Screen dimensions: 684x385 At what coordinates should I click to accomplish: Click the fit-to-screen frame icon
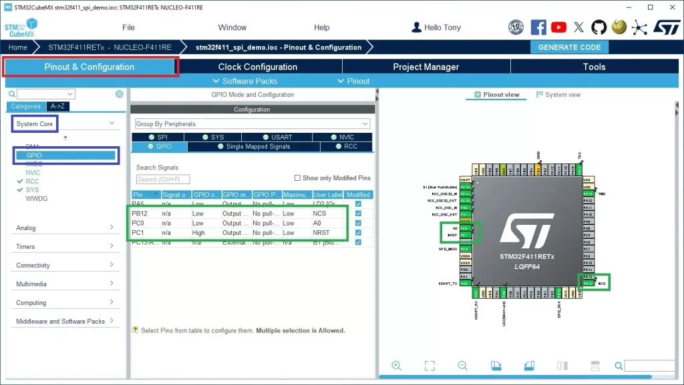pyautogui.click(x=430, y=366)
